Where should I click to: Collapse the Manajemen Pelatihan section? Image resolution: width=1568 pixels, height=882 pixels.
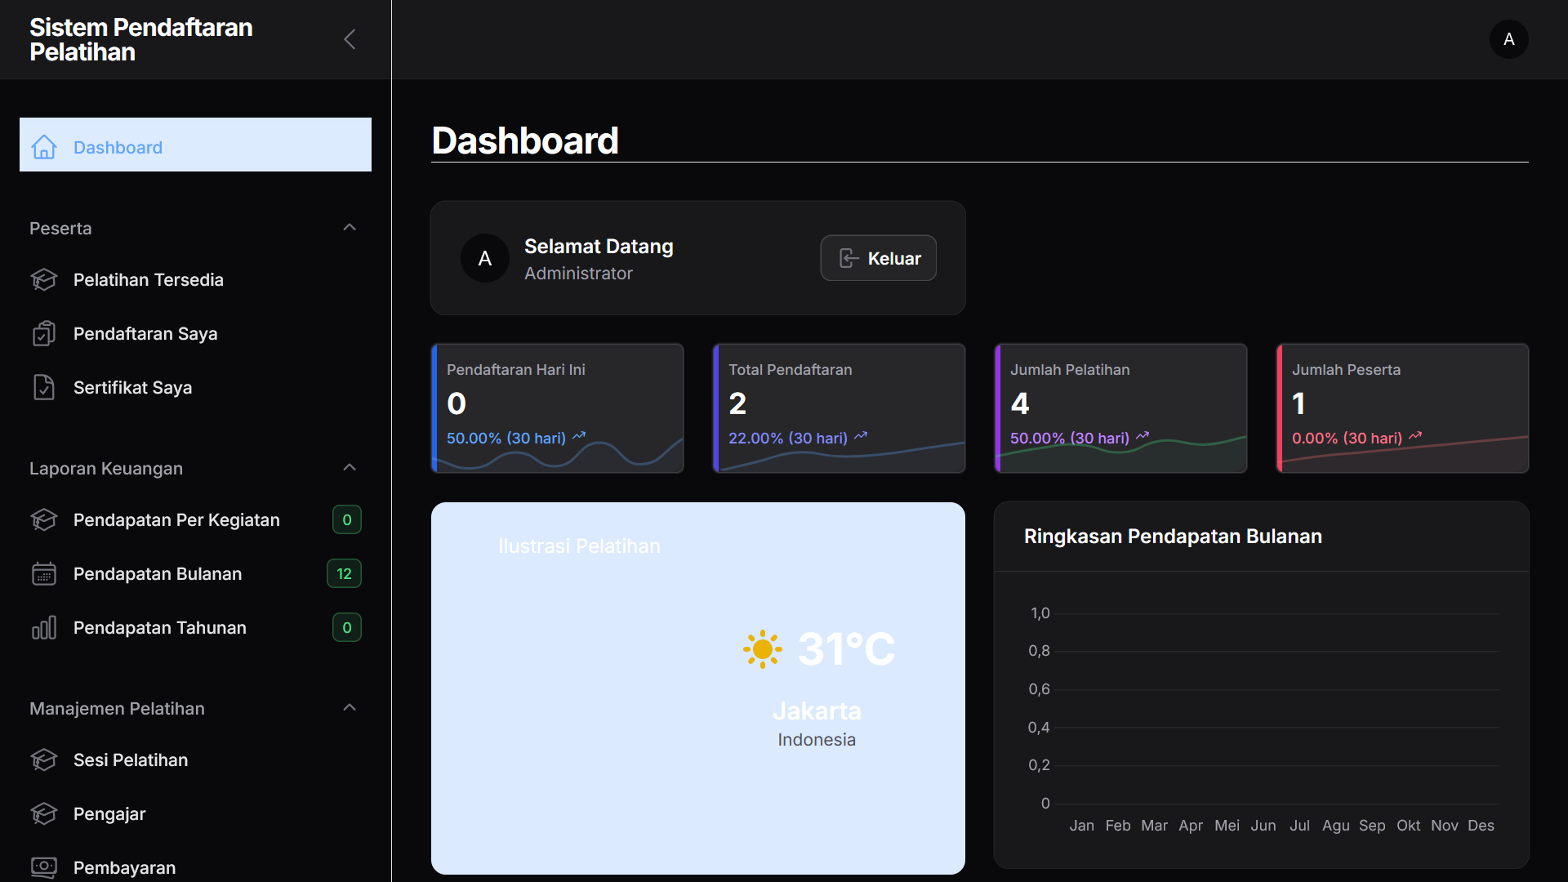(350, 708)
